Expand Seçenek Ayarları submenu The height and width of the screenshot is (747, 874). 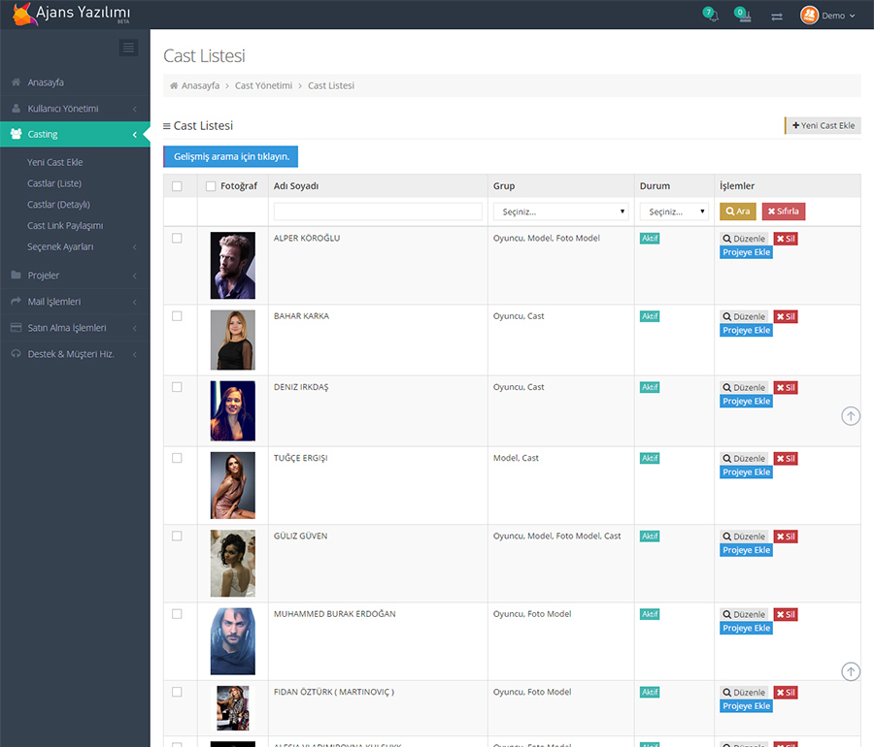tap(134, 246)
